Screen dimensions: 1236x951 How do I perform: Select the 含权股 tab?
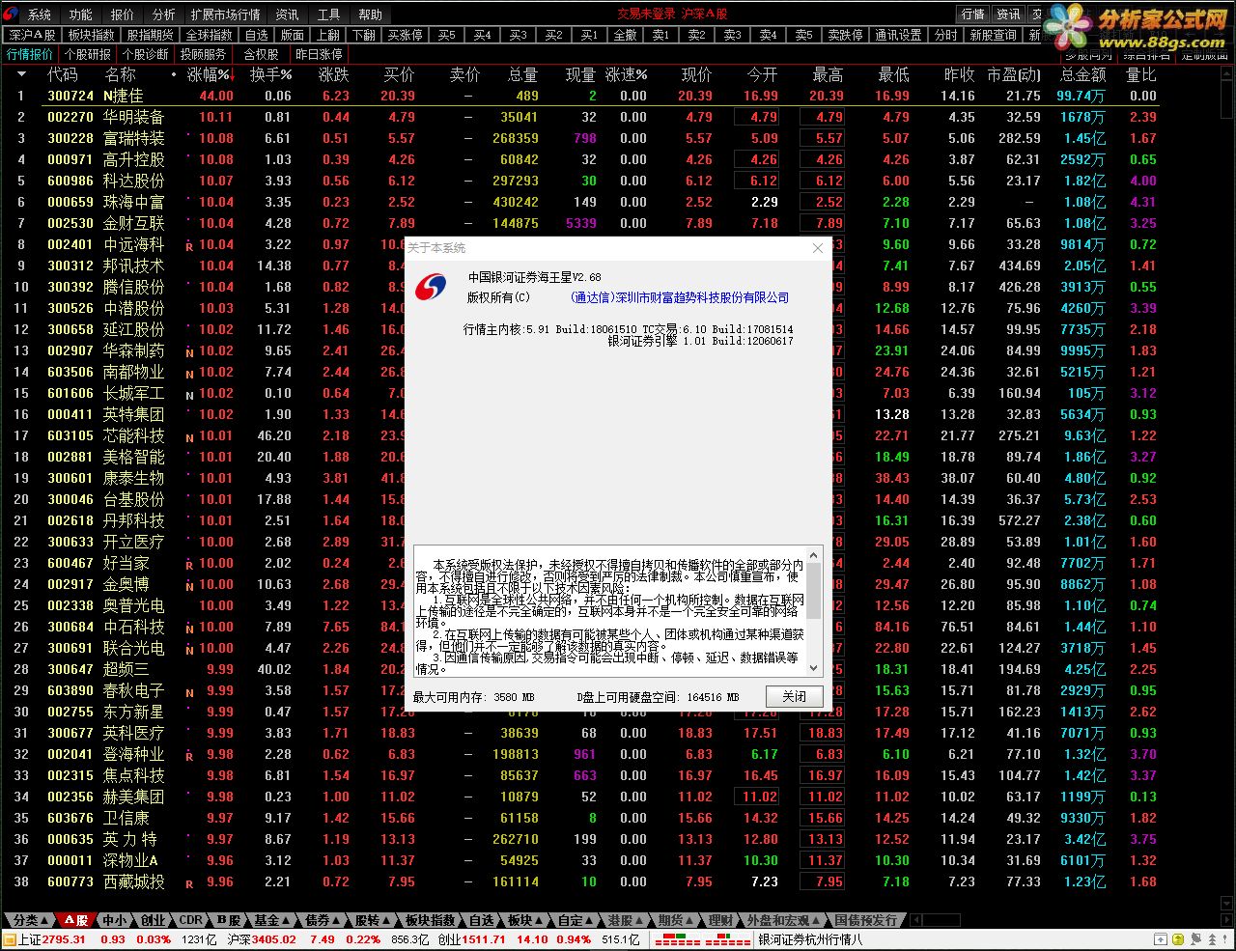click(x=261, y=54)
